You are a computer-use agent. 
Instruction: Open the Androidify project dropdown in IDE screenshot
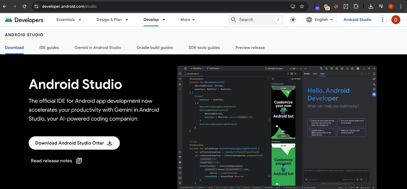coord(197,68)
